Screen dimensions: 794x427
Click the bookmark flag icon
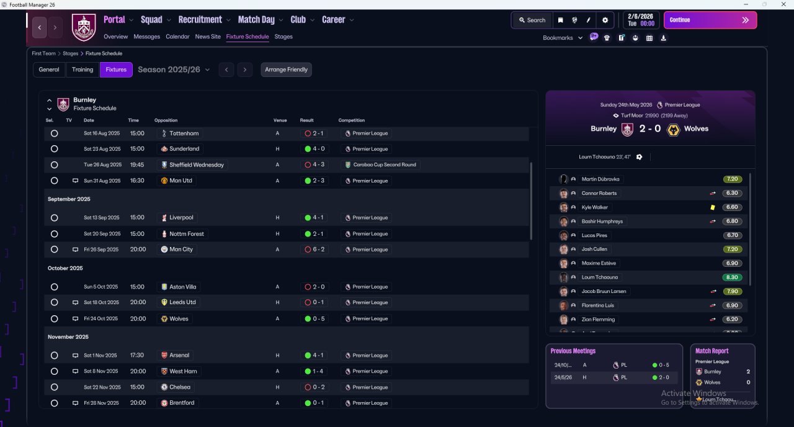pyautogui.click(x=560, y=20)
